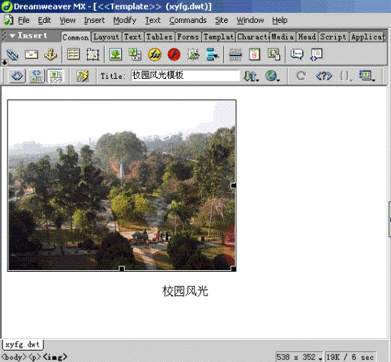Insert a Comment icon
Screen dimensions: 391x362
coord(297,54)
